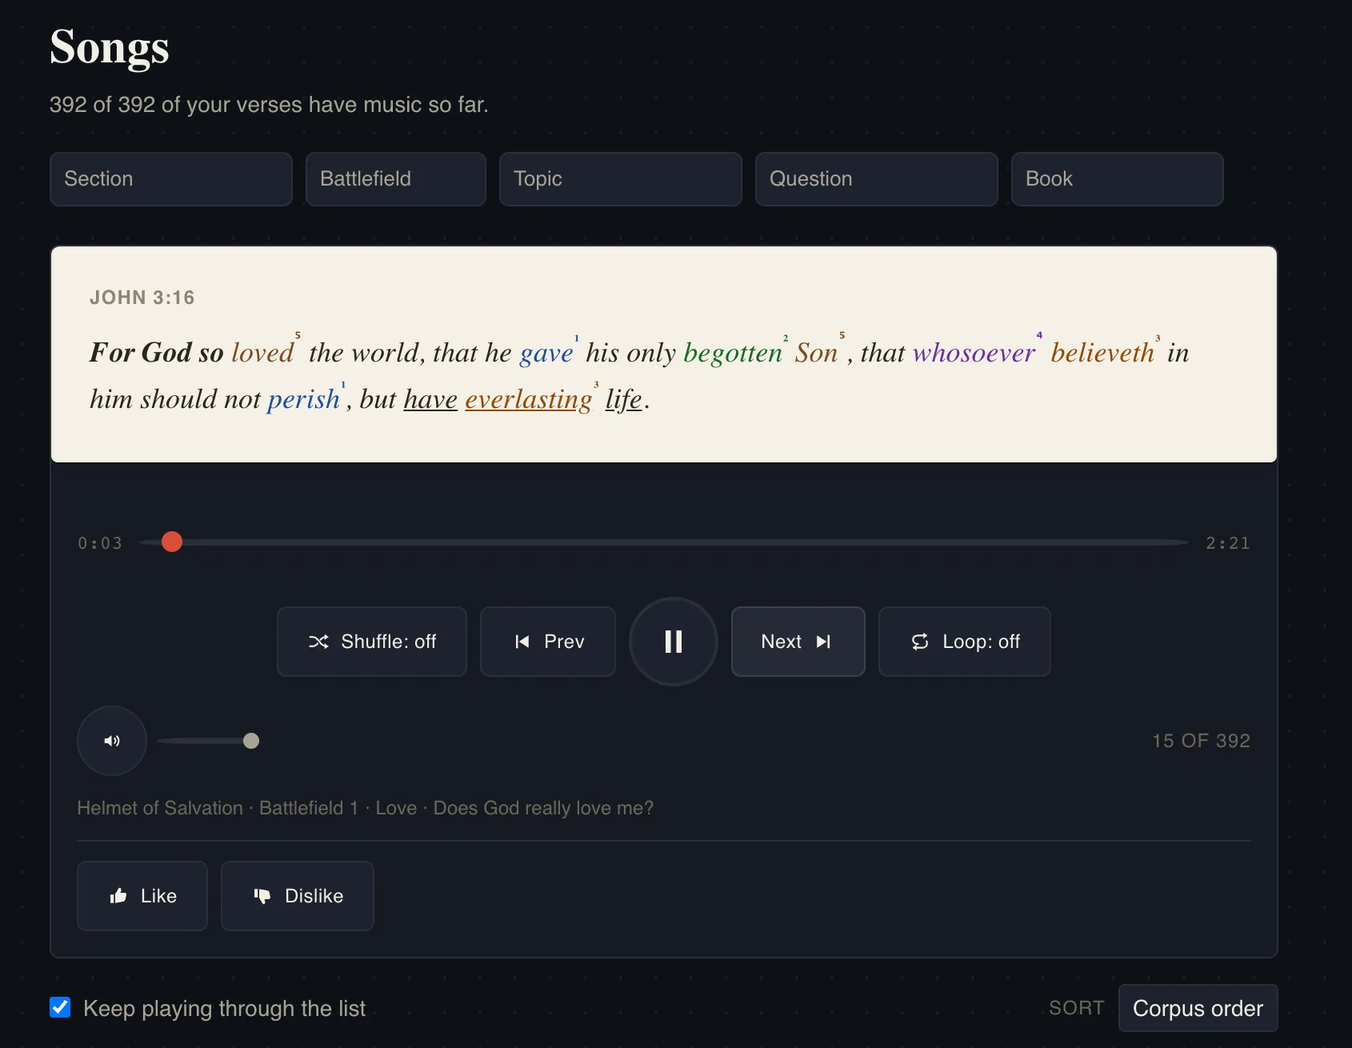The height and width of the screenshot is (1048, 1352).
Task: Like this song with thumbs up
Action: click(x=142, y=896)
